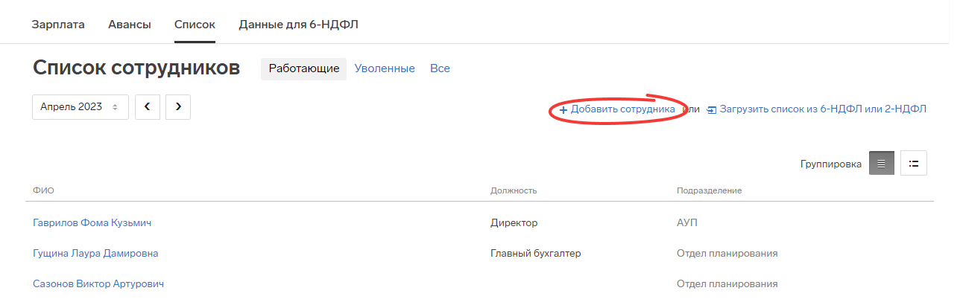This screenshot has width=963, height=308.
Task: Click plus icon of Добавить сотрудника
Action: (x=563, y=109)
